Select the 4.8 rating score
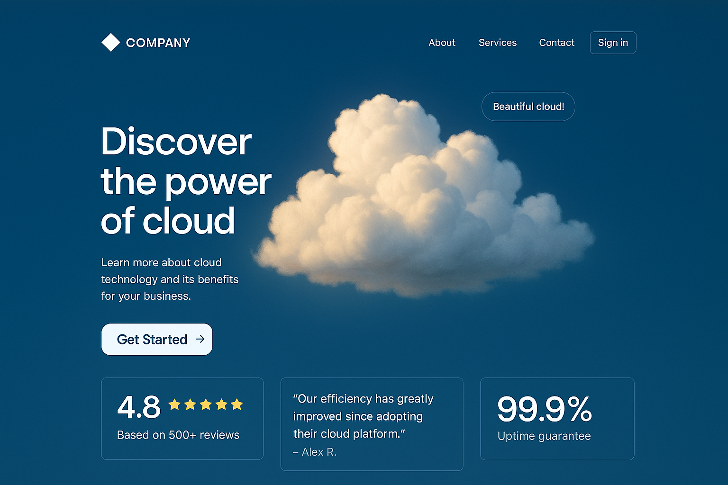 click(139, 407)
